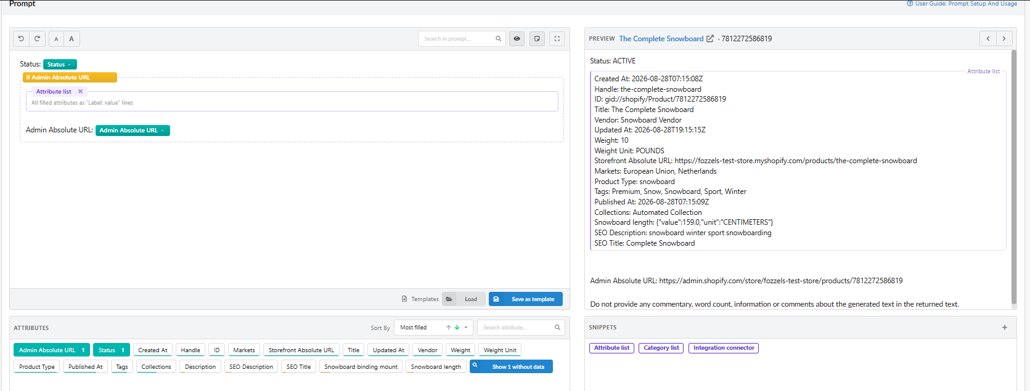This screenshot has width=1030, height=391.
Task: Sort attributes ascending with up arrow
Action: point(449,328)
